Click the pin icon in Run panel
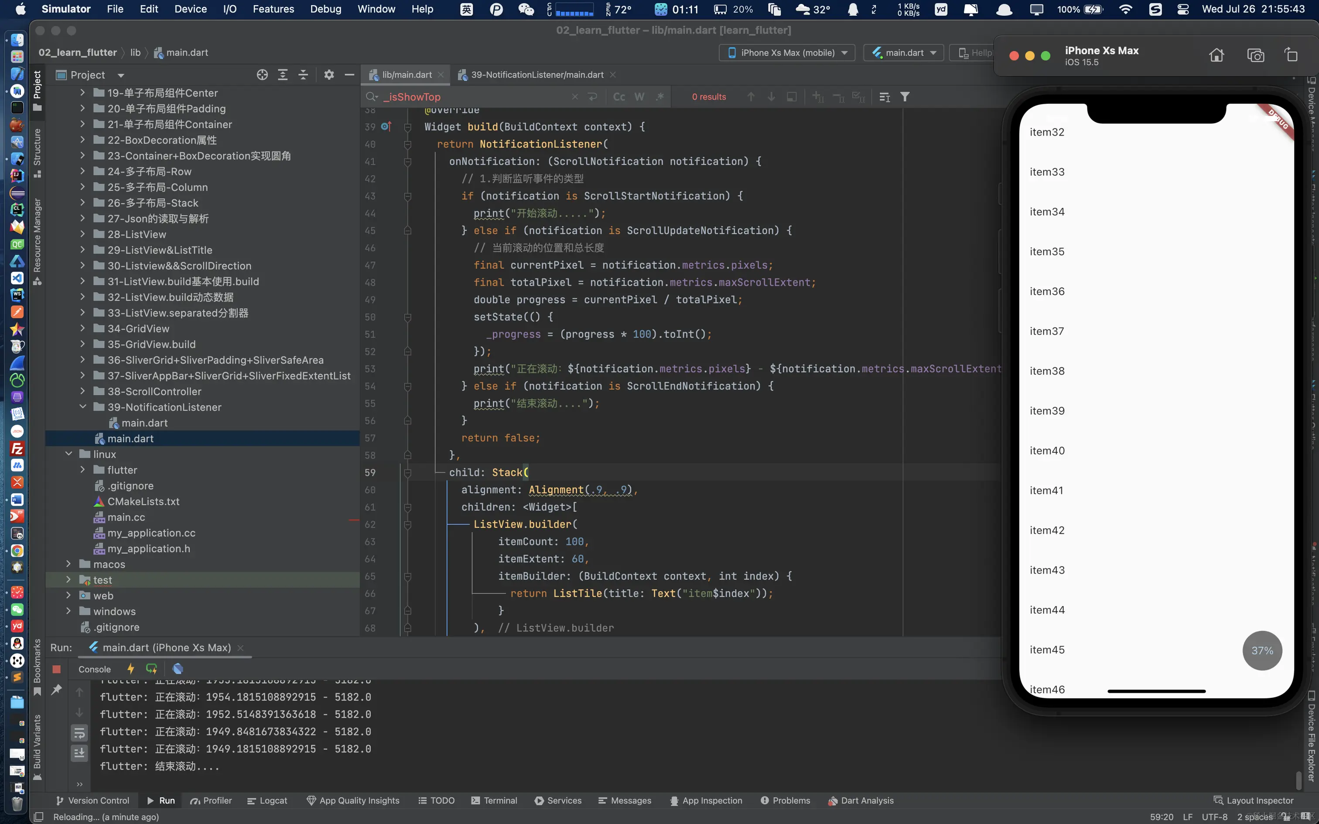 [57, 690]
